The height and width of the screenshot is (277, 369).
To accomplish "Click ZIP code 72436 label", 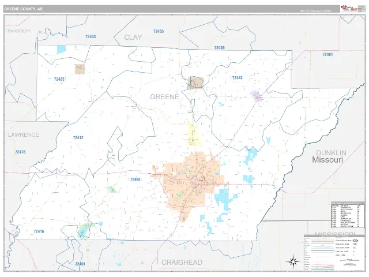I will tap(219, 47).
